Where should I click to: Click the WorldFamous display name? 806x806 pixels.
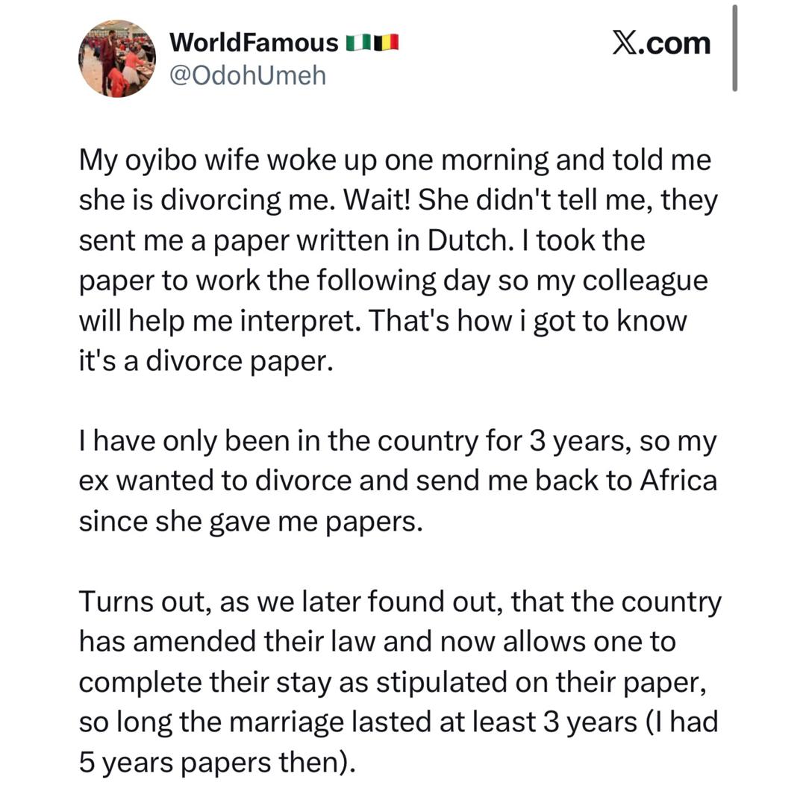[x=254, y=43]
